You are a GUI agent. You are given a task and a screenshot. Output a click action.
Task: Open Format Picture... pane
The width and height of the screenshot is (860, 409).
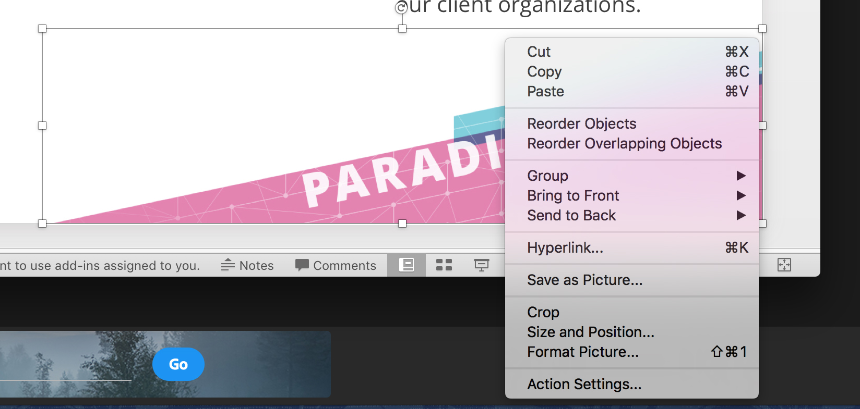[x=631, y=352]
